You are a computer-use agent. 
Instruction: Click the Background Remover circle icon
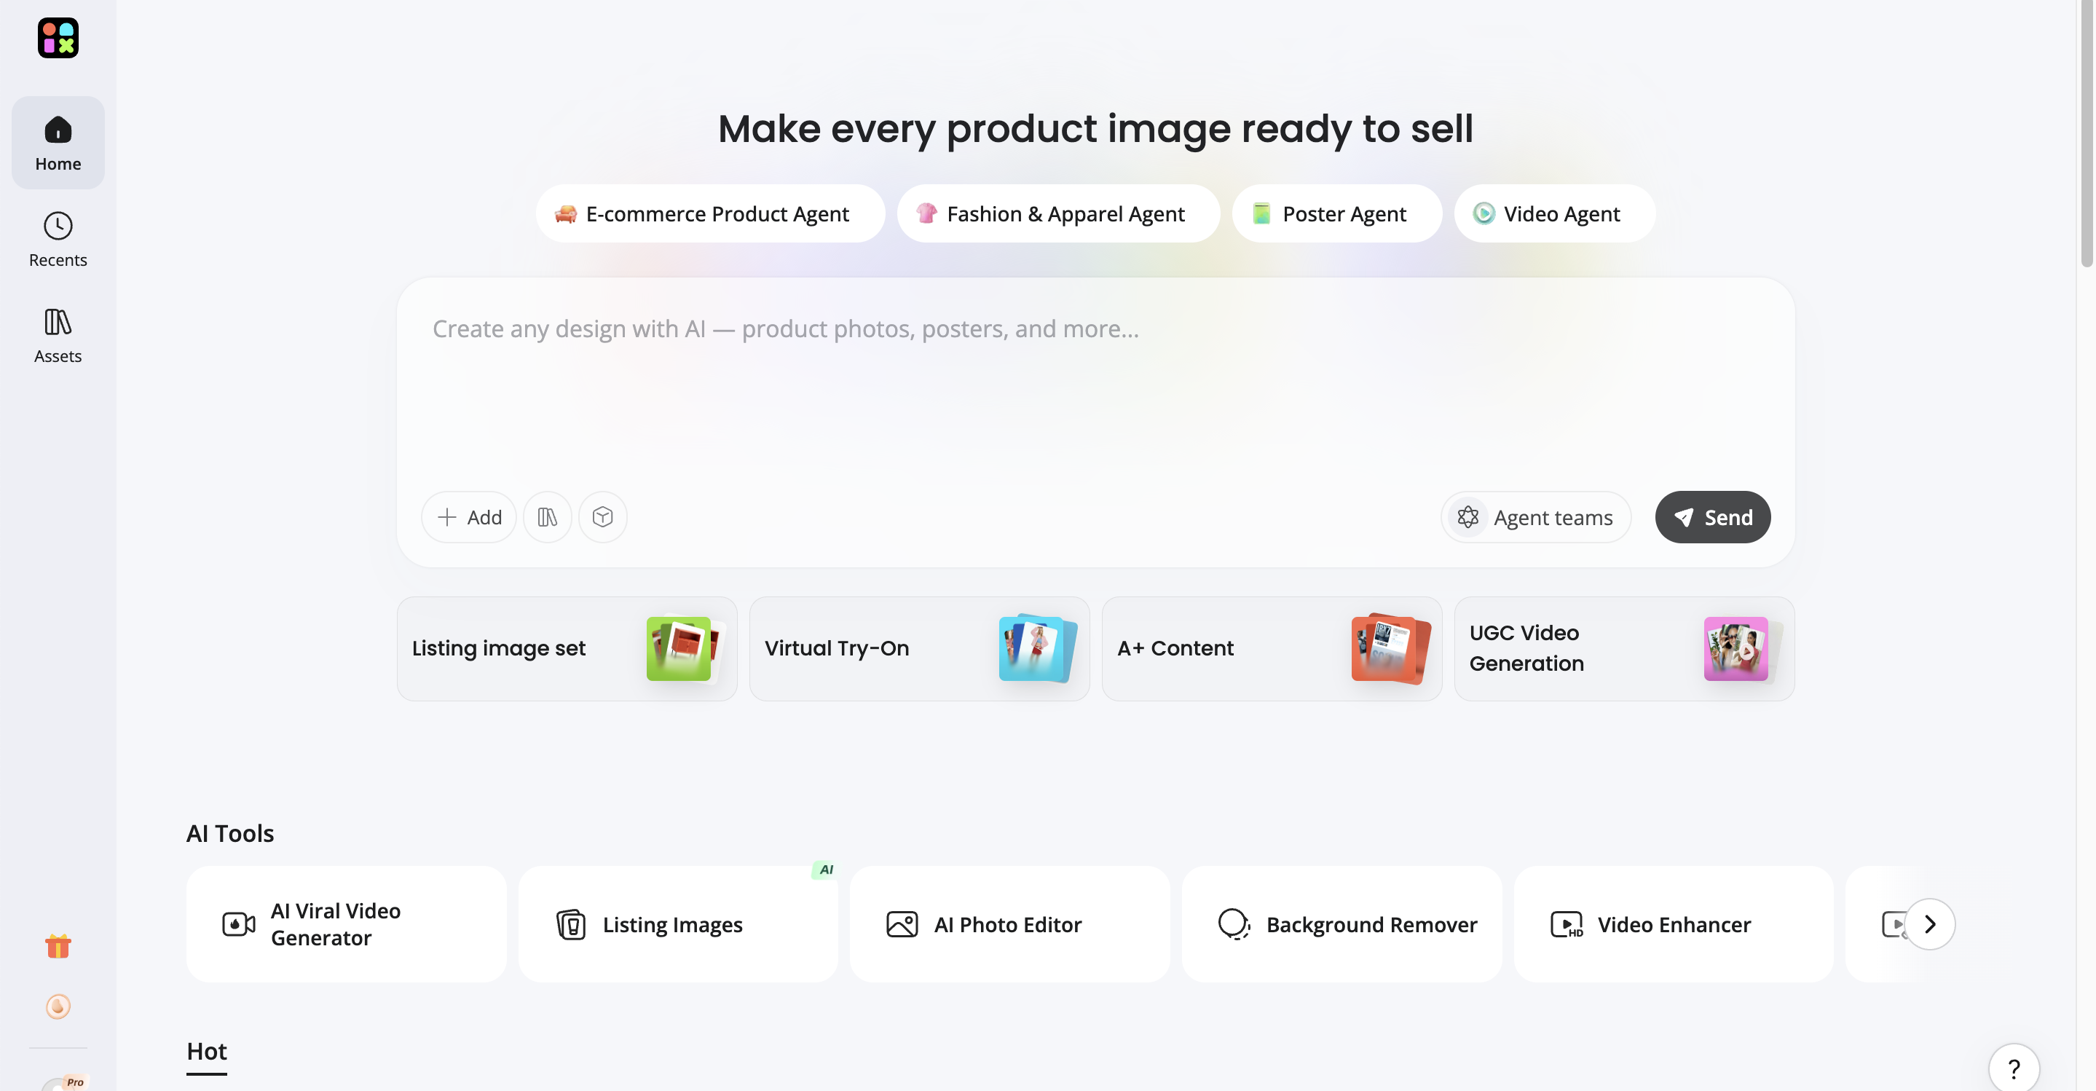coord(1234,924)
